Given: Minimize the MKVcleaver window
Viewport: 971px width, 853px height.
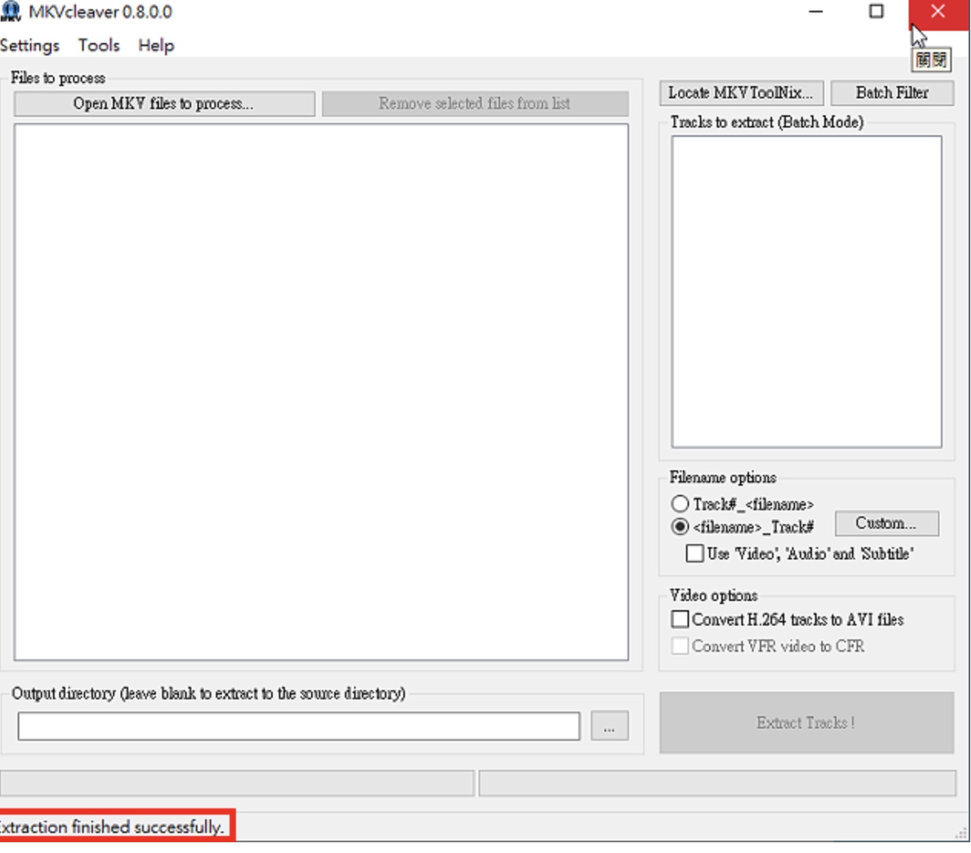Looking at the screenshot, I should click(816, 12).
